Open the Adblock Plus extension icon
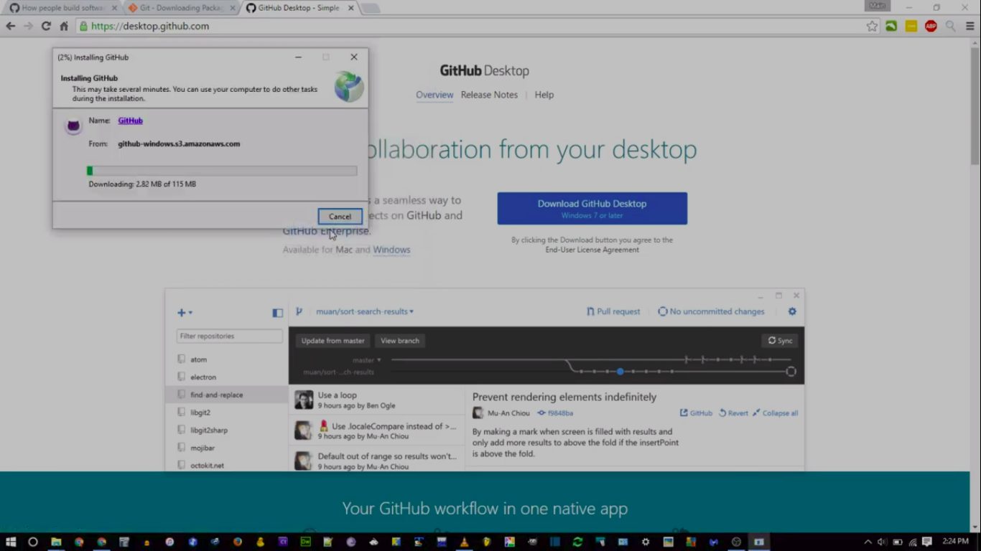This screenshot has width=981, height=551. pos(931,26)
